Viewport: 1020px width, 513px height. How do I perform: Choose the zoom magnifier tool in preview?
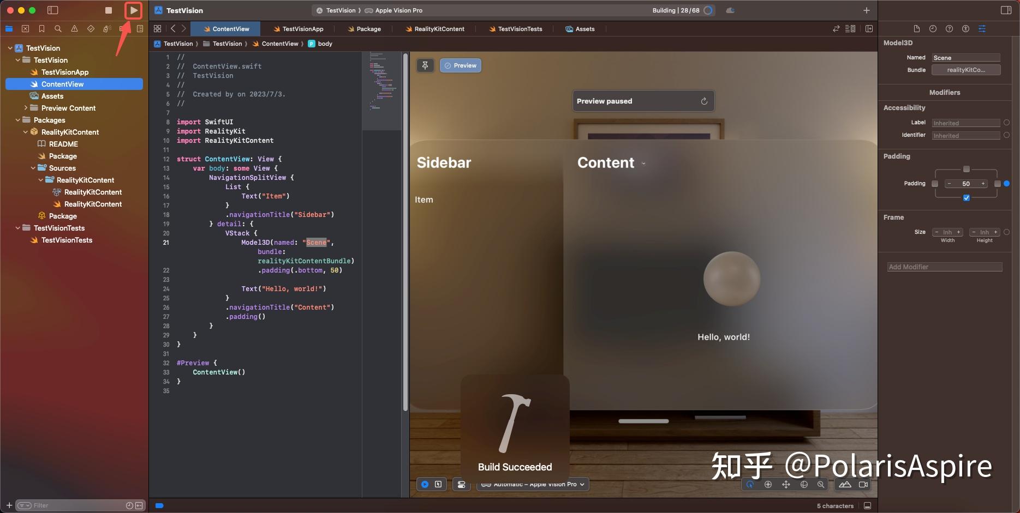point(821,484)
